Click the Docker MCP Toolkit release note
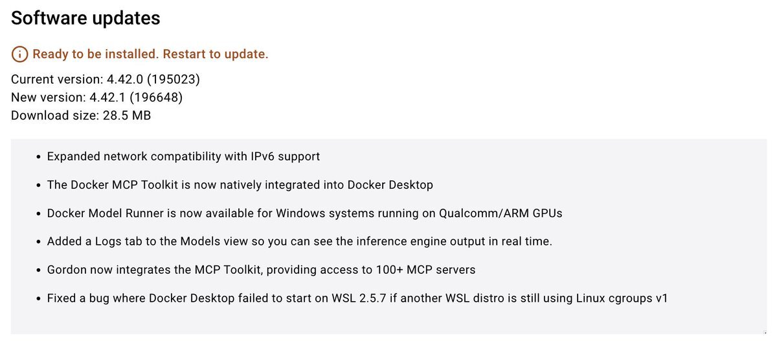Image resolution: width=777 pixels, height=345 pixels. pos(240,185)
